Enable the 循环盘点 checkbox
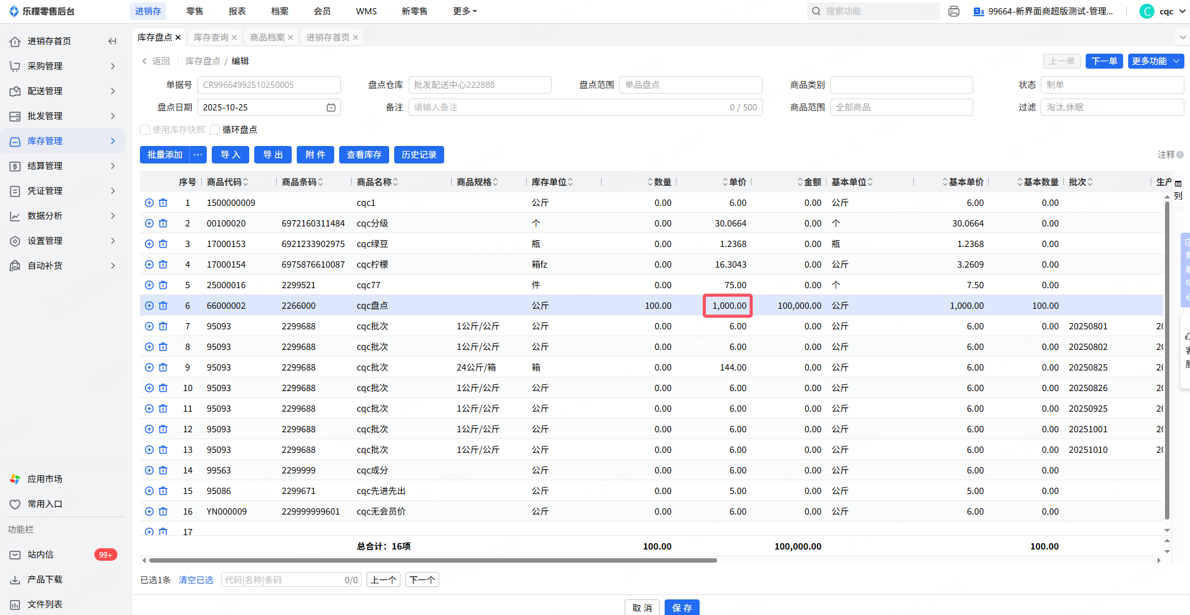1190x615 pixels. point(216,130)
